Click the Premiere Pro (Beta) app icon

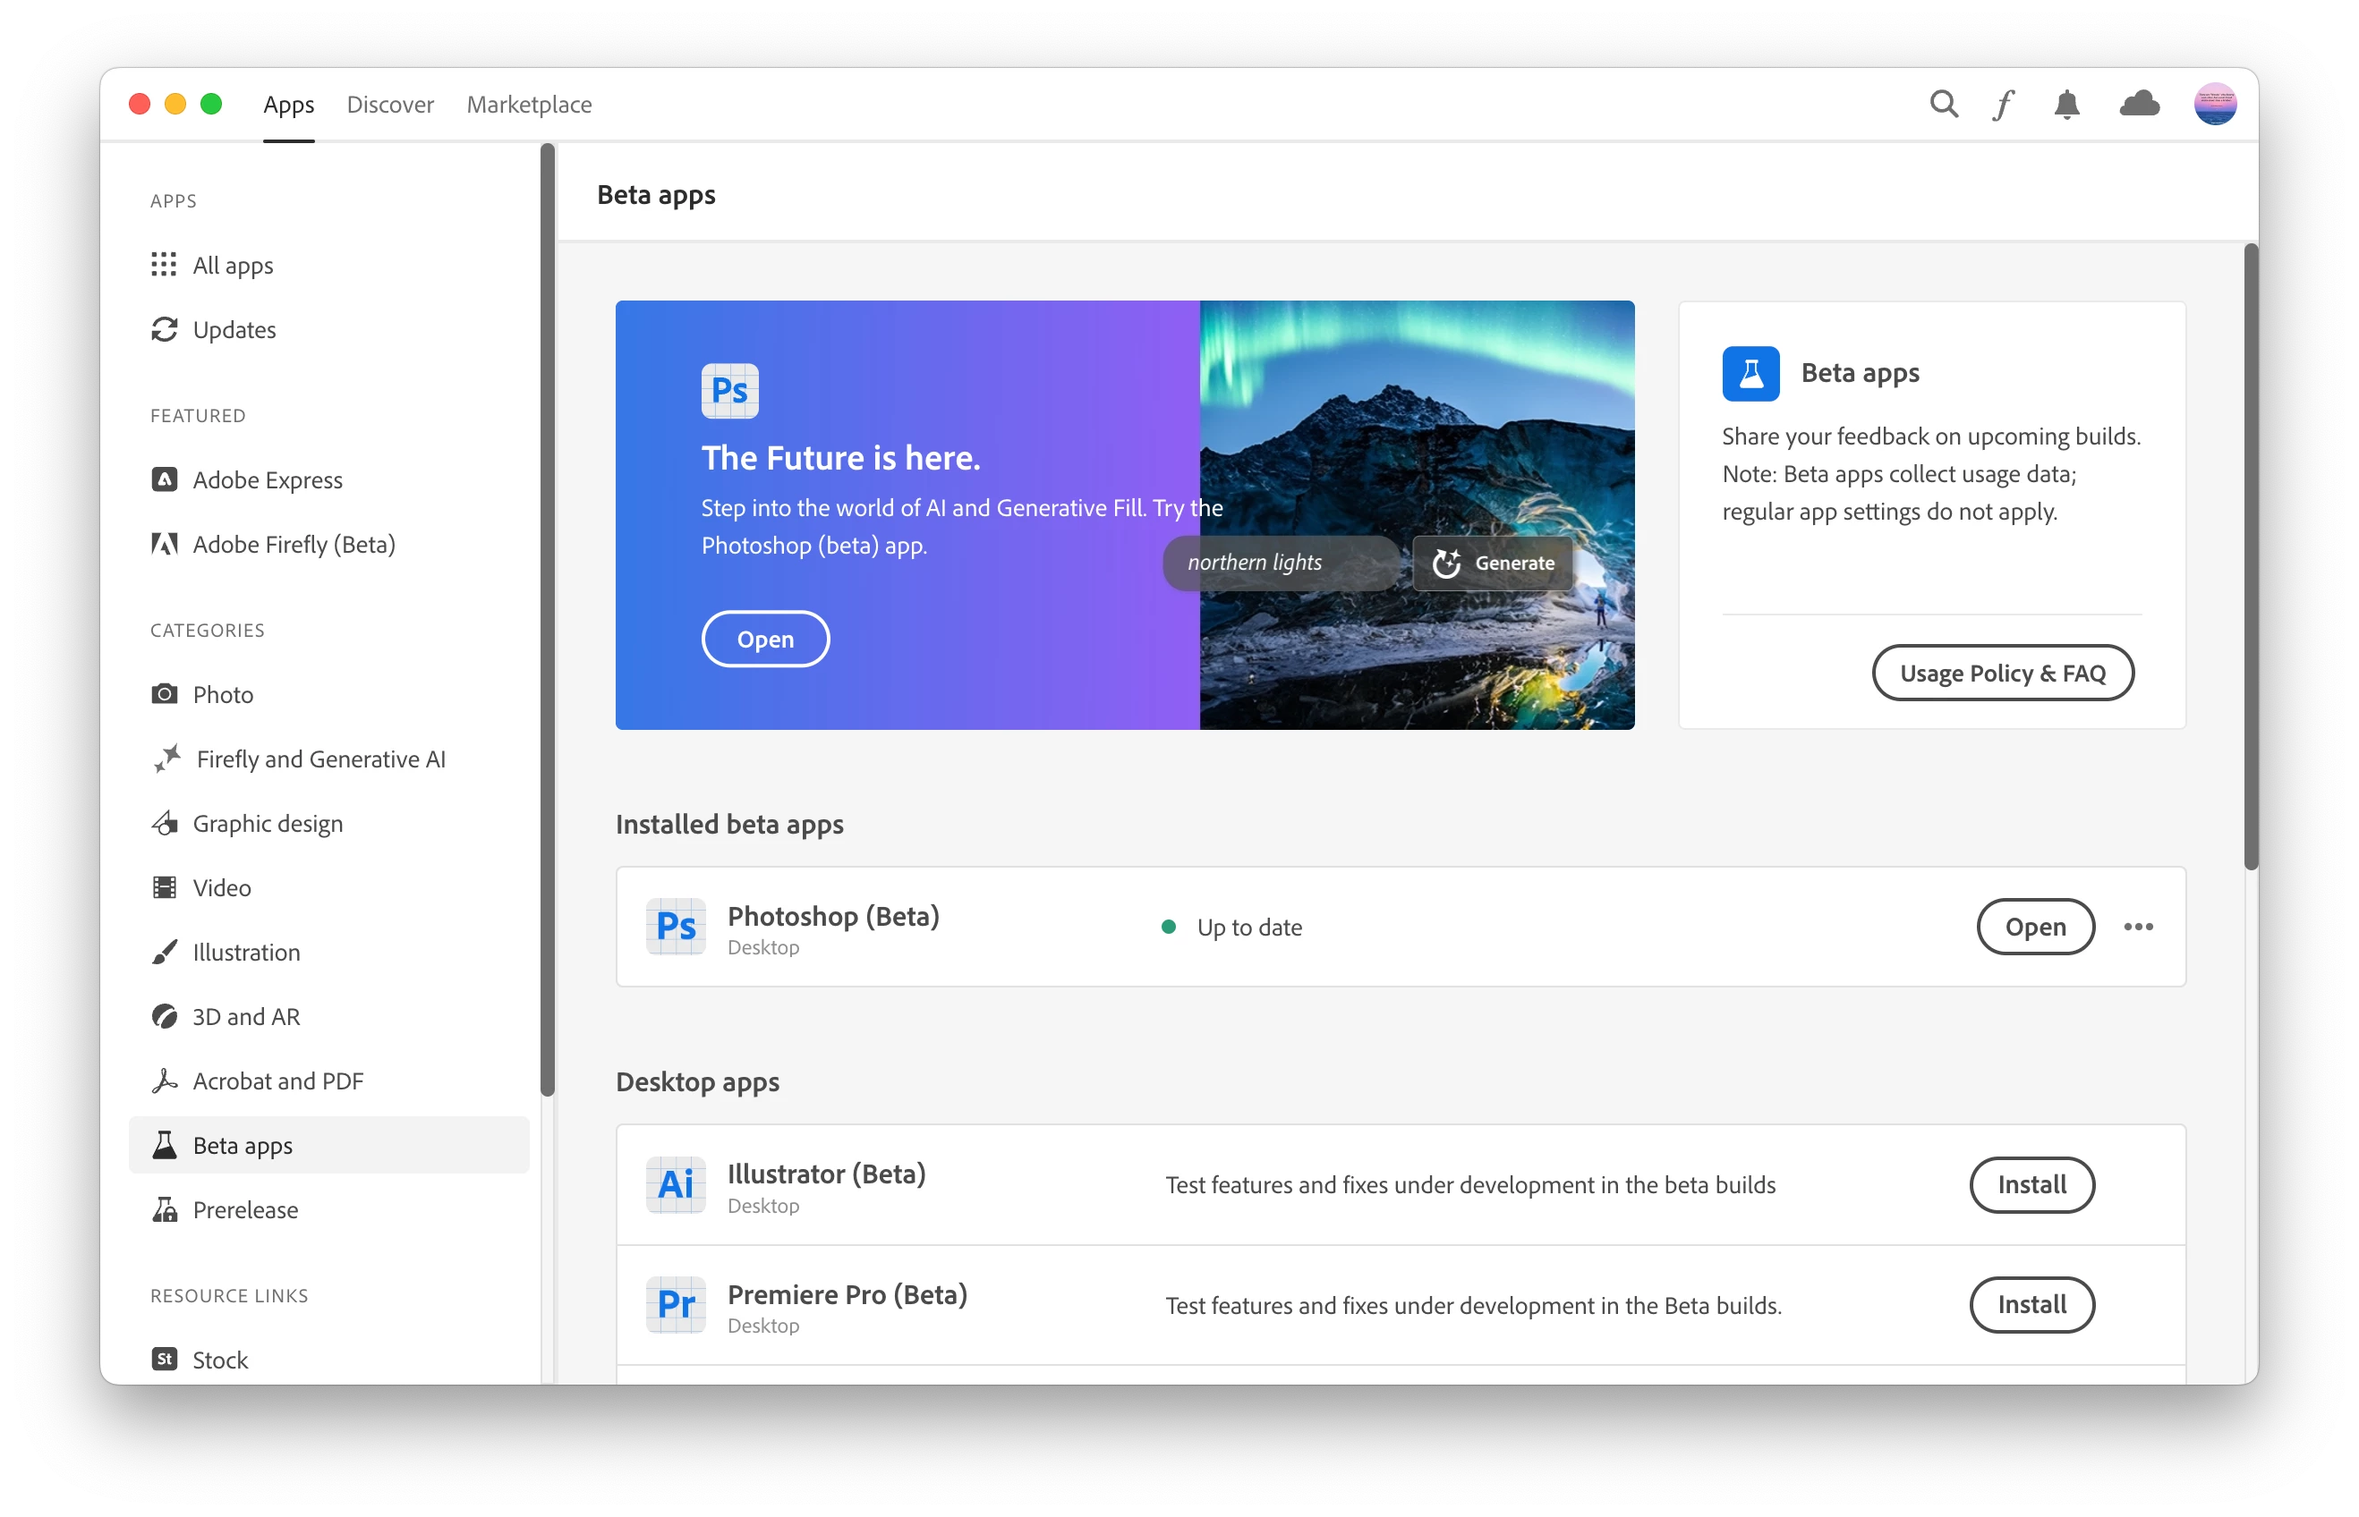click(676, 1304)
